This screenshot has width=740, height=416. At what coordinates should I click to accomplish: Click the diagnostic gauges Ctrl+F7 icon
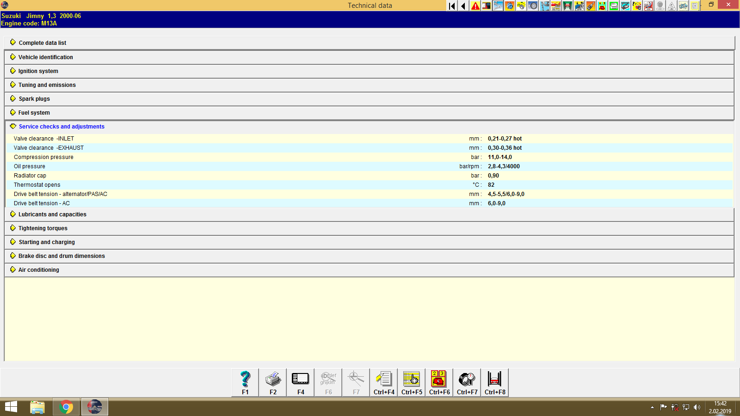point(466,382)
